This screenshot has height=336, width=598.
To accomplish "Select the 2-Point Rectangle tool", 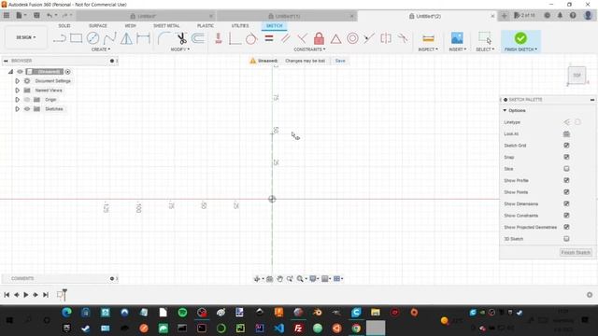I will coord(76,38).
